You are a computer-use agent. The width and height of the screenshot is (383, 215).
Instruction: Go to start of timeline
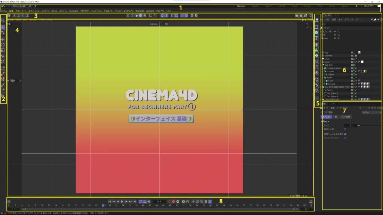110,202
